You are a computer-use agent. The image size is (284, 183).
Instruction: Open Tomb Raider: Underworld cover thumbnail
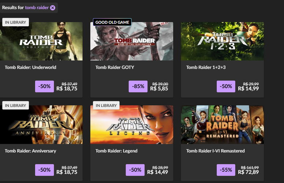point(41,41)
